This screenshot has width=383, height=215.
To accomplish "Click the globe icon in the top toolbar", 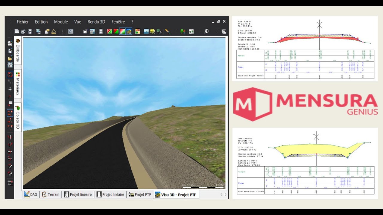I will [38, 31].
